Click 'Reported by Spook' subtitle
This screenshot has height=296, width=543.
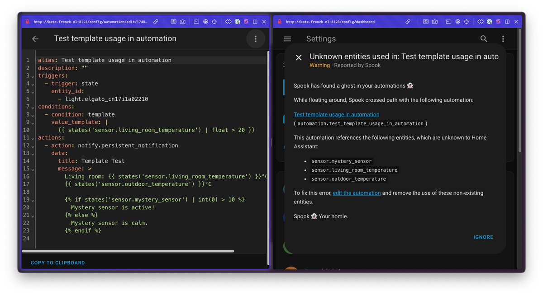pos(357,66)
